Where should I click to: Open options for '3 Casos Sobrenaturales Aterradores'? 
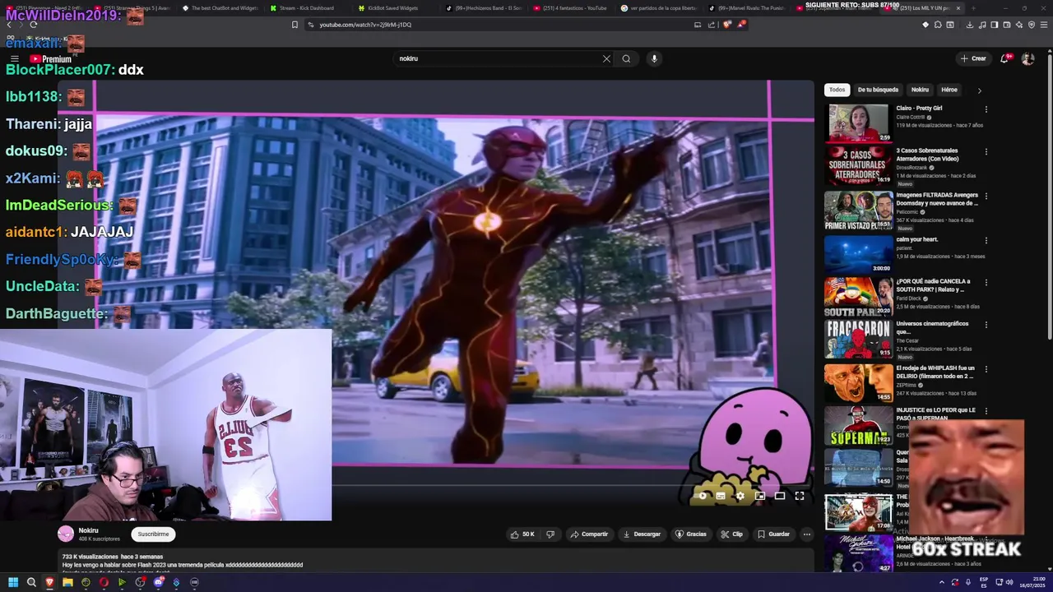click(986, 152)
